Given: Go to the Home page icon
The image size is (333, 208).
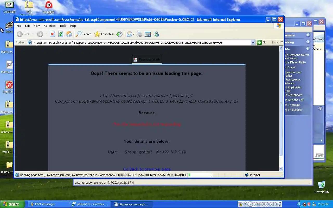Looking at the screenshot, I should pyautogui.click(x=69, y=34).
